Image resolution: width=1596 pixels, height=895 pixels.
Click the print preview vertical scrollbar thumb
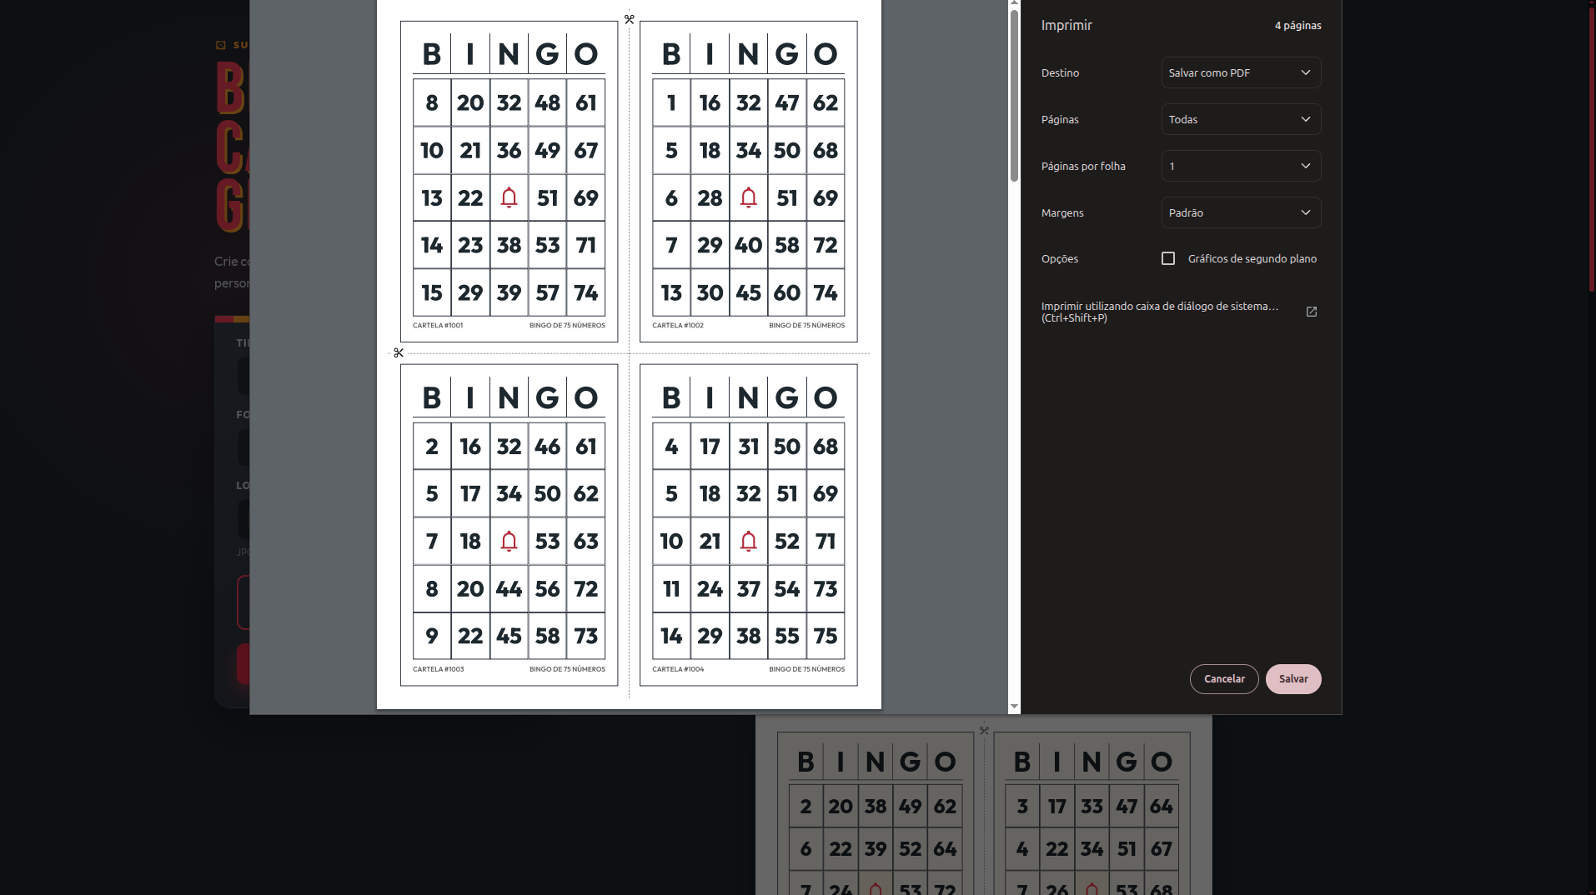coord(1014,95)
